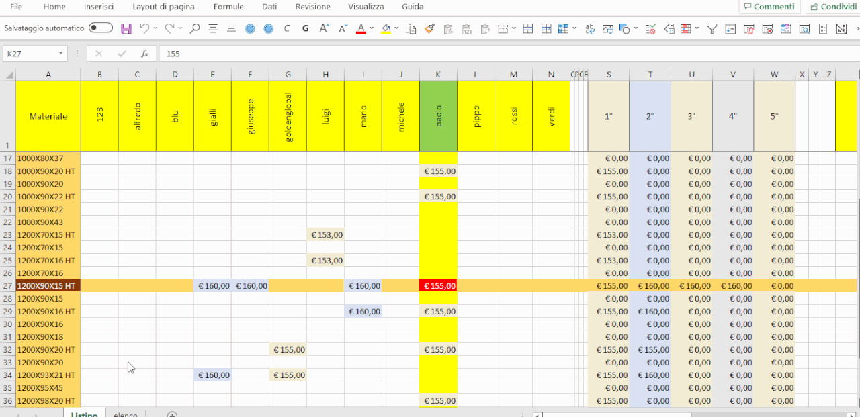Open the Undo history dropdown arrow

pos(156,28)
